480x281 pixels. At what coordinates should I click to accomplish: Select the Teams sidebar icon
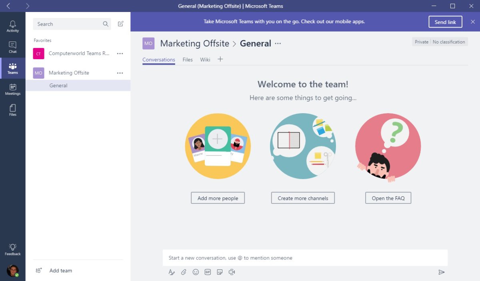click(12, 68)
